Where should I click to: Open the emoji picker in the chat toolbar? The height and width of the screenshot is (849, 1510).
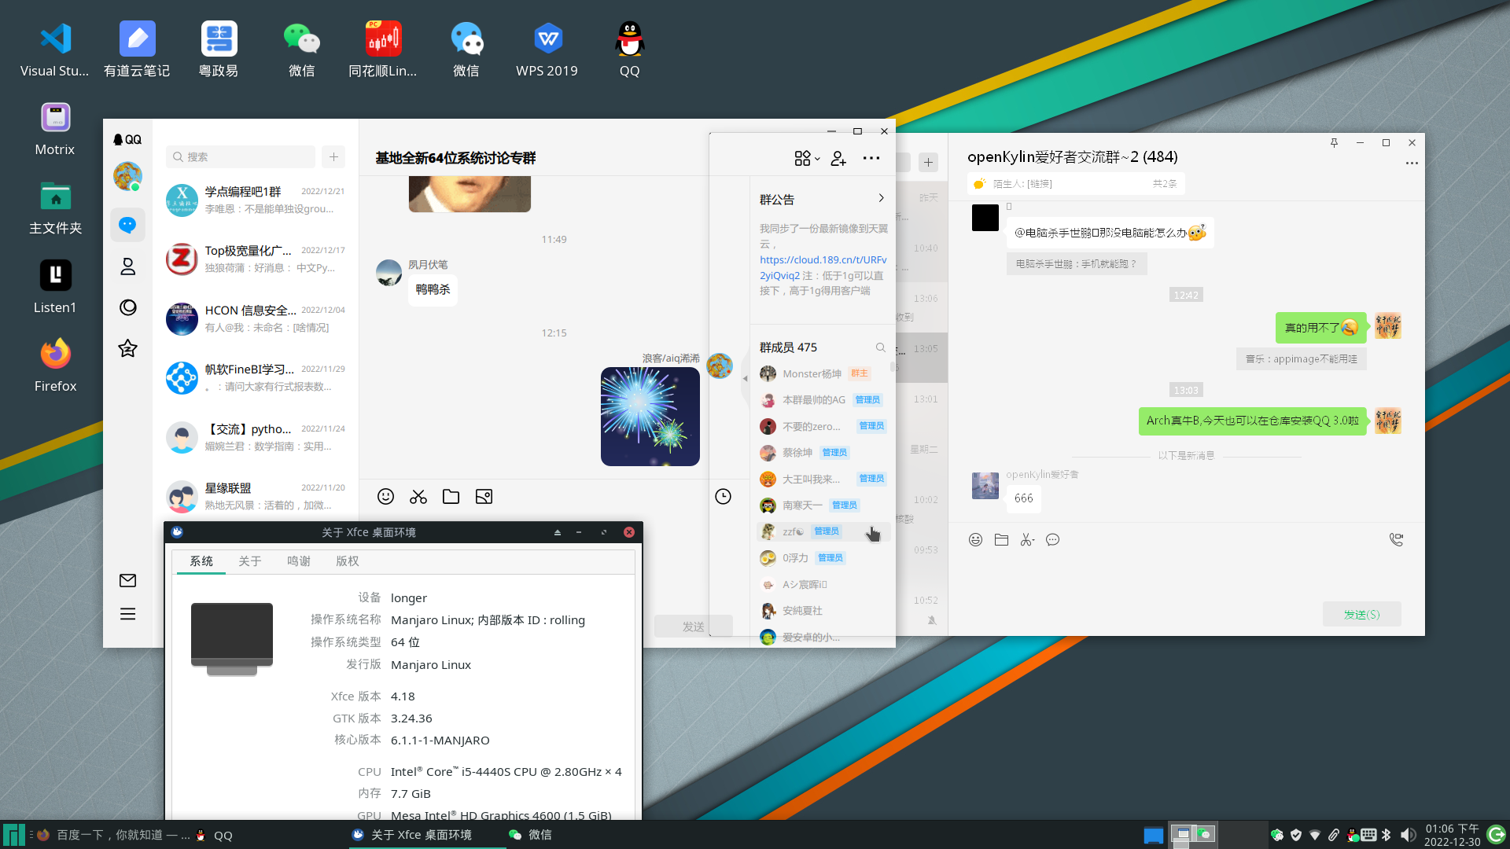point(385,496)
